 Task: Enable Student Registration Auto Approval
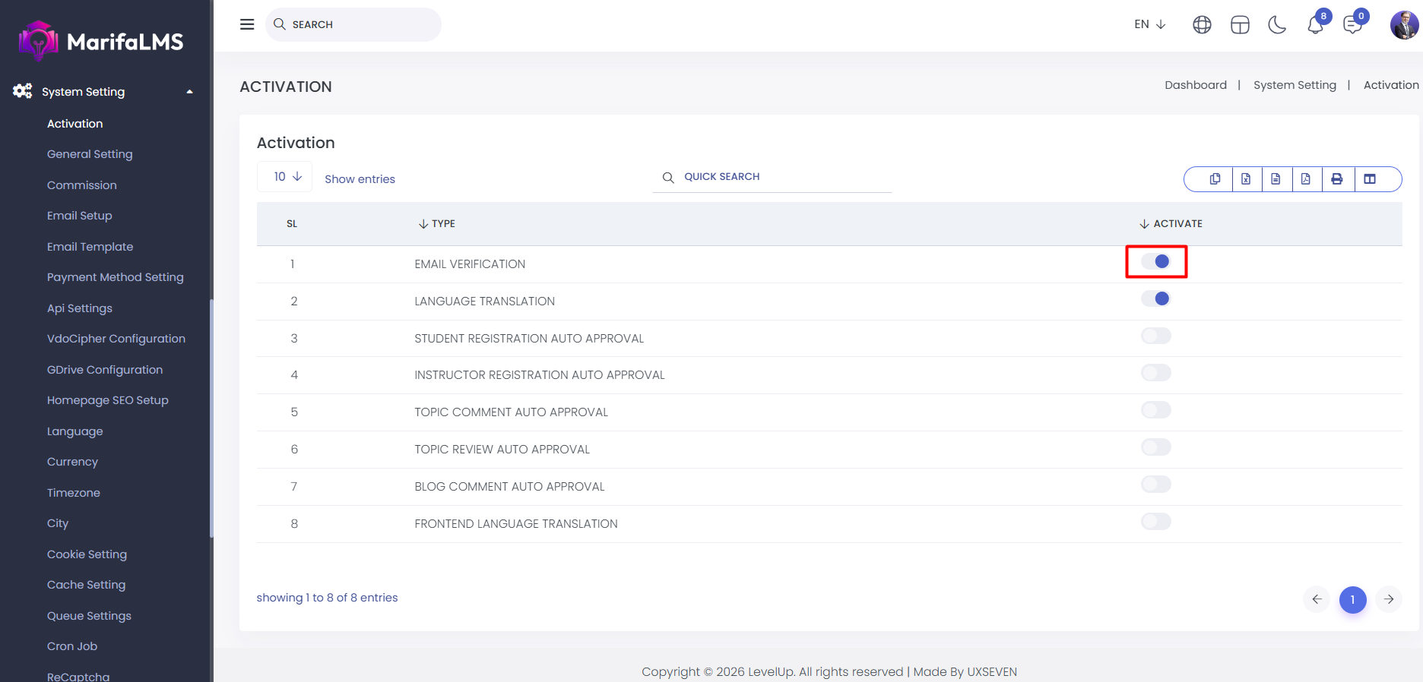(1155, 336)
